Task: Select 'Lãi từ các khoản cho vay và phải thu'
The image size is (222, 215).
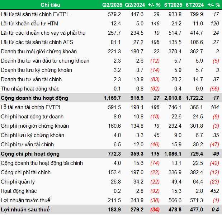Action: 43,33
